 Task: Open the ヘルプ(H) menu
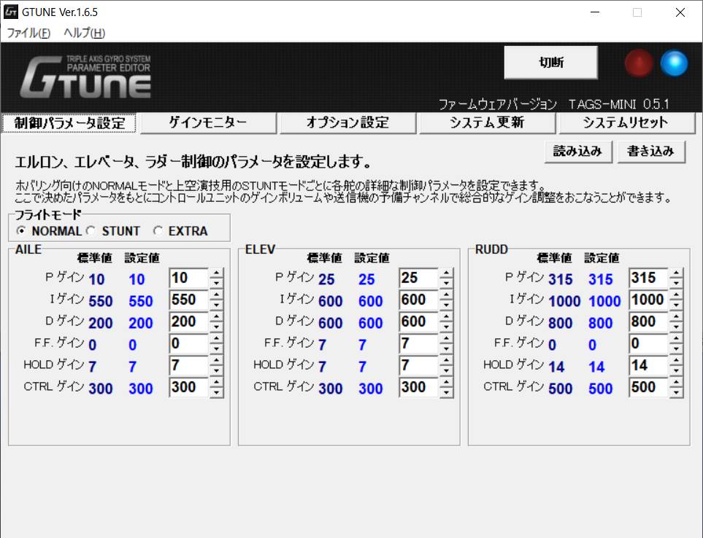[84, 33]
